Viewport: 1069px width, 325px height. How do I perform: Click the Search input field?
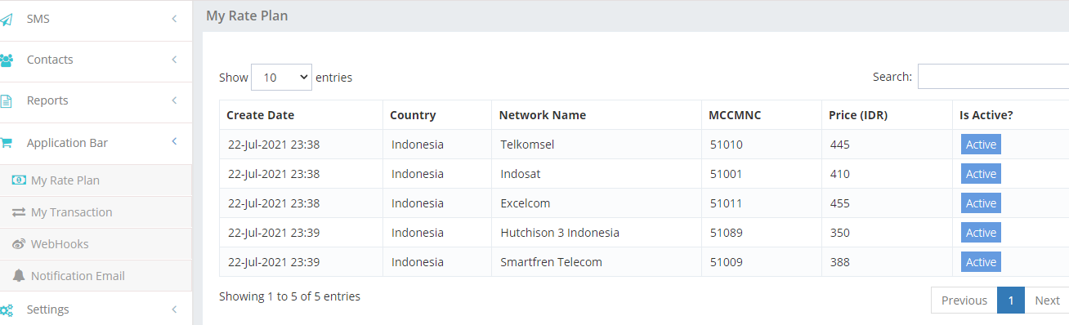click(x=993, y=77)
